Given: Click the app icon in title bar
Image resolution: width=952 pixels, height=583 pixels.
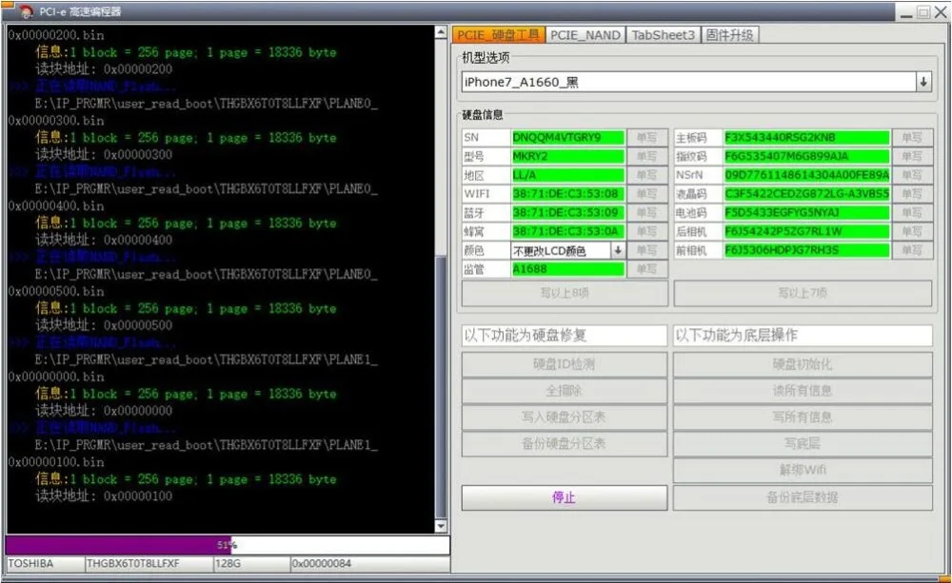Looking at the screenshot, I should pyautogui.click(x=25, y=10).
